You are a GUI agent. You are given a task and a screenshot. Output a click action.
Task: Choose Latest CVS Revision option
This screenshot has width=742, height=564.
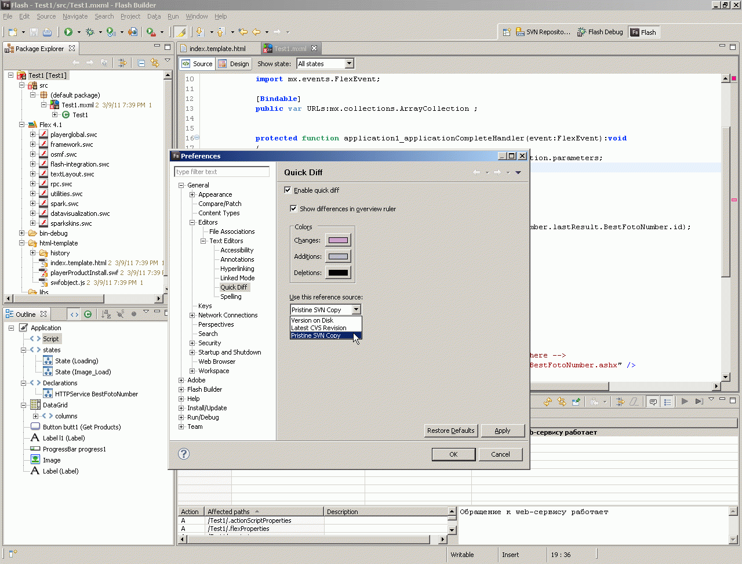tap(326, 328)
